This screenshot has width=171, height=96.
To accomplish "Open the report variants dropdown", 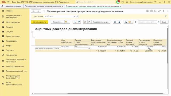I will click(67, 22).
